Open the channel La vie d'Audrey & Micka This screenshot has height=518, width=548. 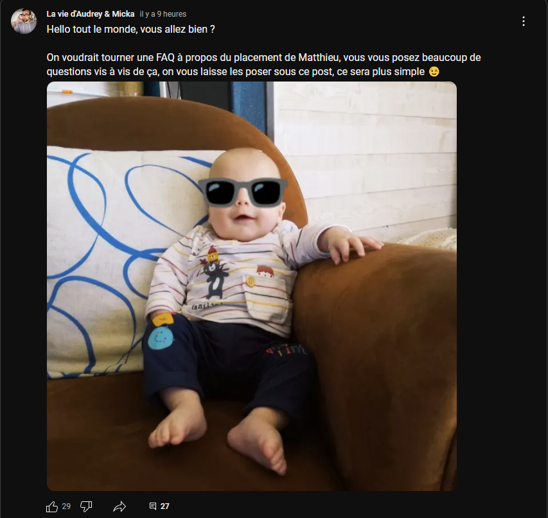point(91,13)
